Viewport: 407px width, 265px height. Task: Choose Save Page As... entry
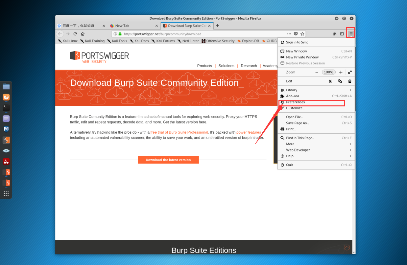coord(316,123)
